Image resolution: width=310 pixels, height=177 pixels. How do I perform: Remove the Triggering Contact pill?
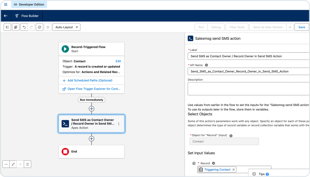click(x=234, y=169)
